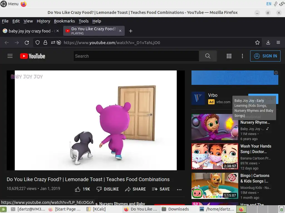Switch to 'baby joy joy crazy food' tab
Image resolution: width=285 pixels, height=213 pixels.
(31, 31)
